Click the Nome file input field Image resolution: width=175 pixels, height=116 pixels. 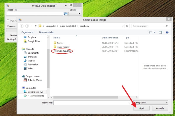(91, 103)
